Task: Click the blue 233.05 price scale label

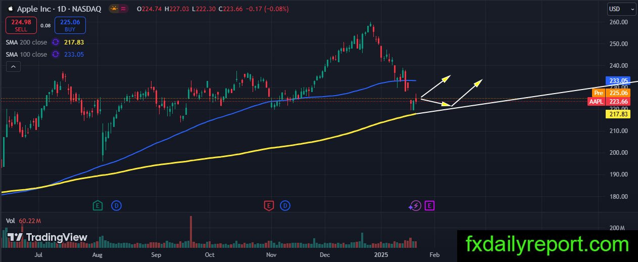Action: pyautogui.click(x=619, y=80)
